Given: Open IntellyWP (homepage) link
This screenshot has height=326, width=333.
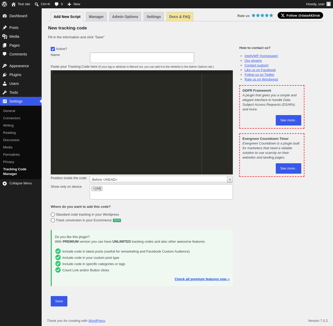Looking at the screenshot, I should coord(261,56).
